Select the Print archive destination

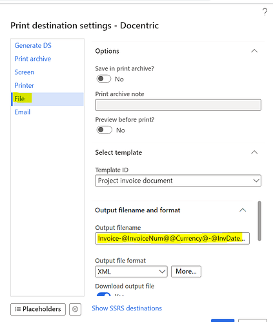(33, 59)
